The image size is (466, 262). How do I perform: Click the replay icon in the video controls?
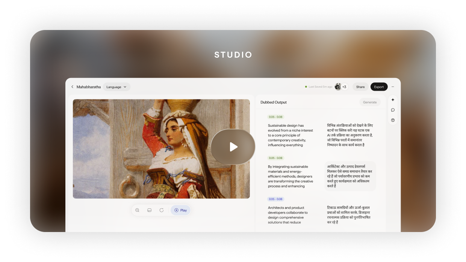(x=162, y=210)
